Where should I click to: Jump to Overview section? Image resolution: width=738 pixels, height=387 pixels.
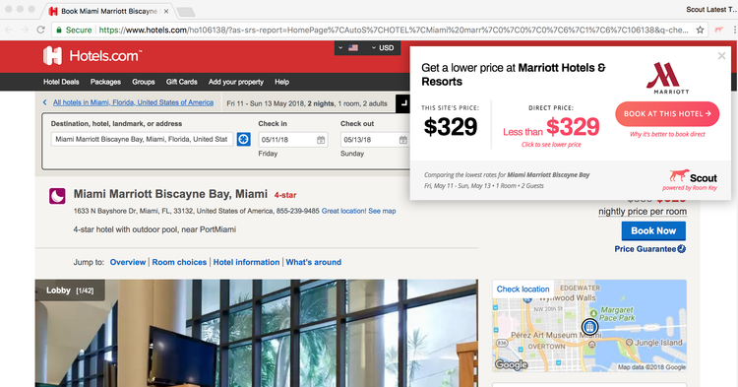(128, 262)
